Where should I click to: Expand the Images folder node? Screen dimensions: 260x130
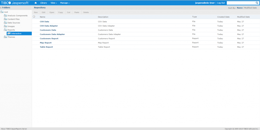5,26
